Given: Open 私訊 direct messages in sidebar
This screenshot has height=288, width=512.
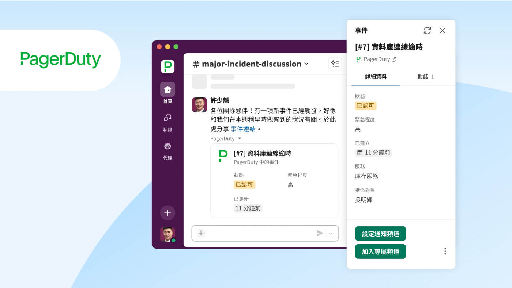Looking at the screenshot, I should 167,122.
